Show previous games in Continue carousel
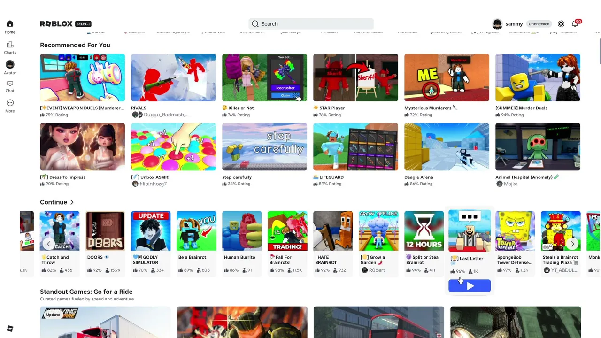Viewport: 601px width, 338px height. point(48,244)
